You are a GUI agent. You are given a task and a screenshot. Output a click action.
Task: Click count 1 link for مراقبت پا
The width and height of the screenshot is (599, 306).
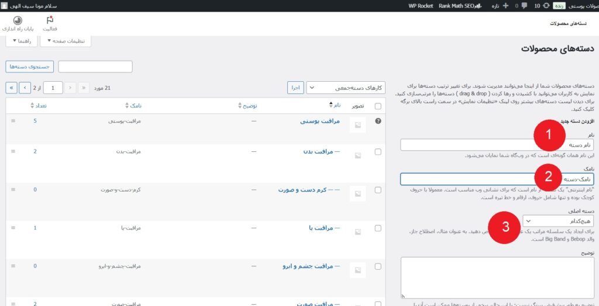coord(35,228)
